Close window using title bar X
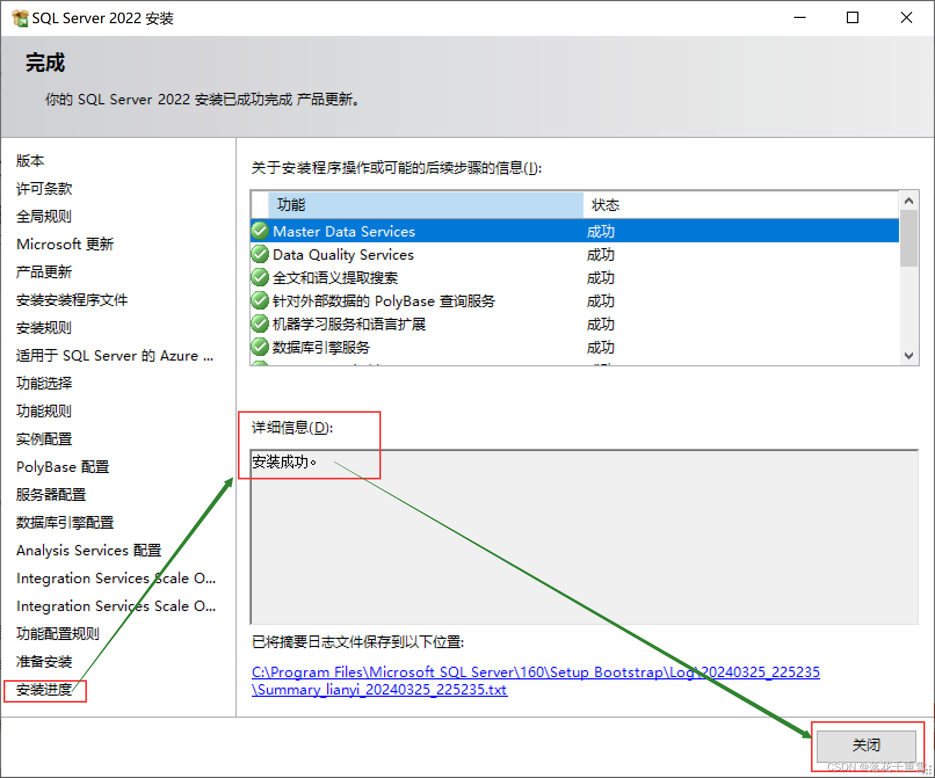Viewport: 935px width, 778px height. pos(906,18)
